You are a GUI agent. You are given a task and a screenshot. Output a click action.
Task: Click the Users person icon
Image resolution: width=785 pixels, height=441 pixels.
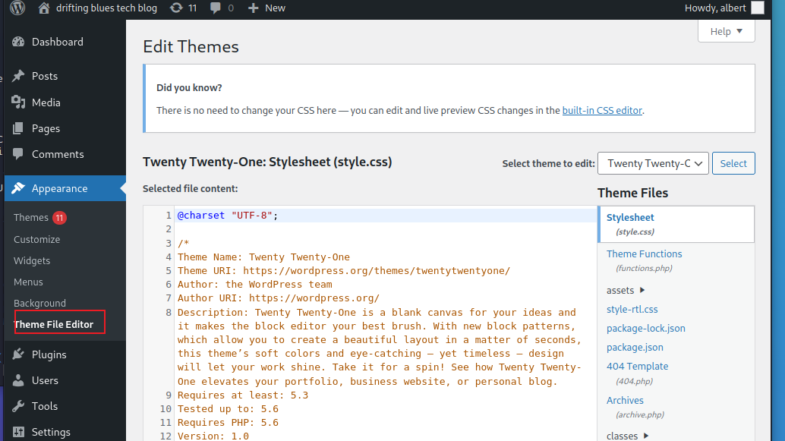(x=19, y=380)
